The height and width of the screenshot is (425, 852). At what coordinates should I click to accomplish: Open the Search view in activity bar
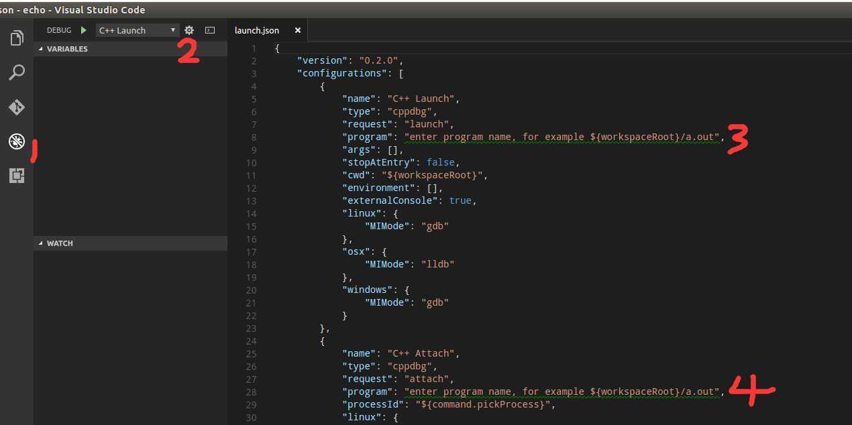tap(17, 72)
